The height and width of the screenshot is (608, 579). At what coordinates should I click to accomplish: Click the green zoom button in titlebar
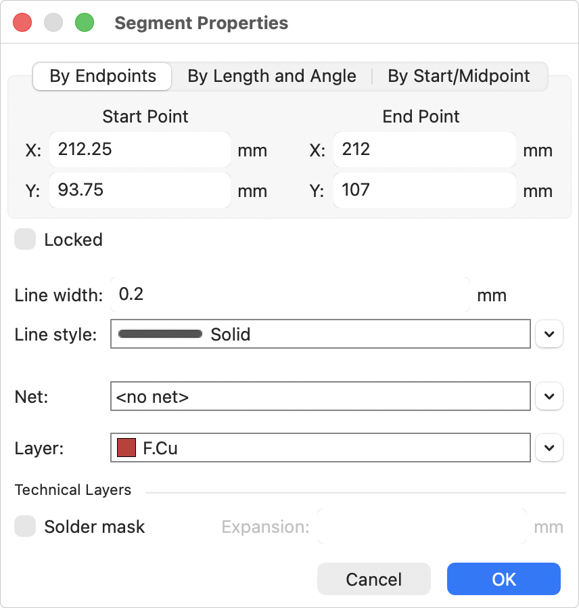85,22
